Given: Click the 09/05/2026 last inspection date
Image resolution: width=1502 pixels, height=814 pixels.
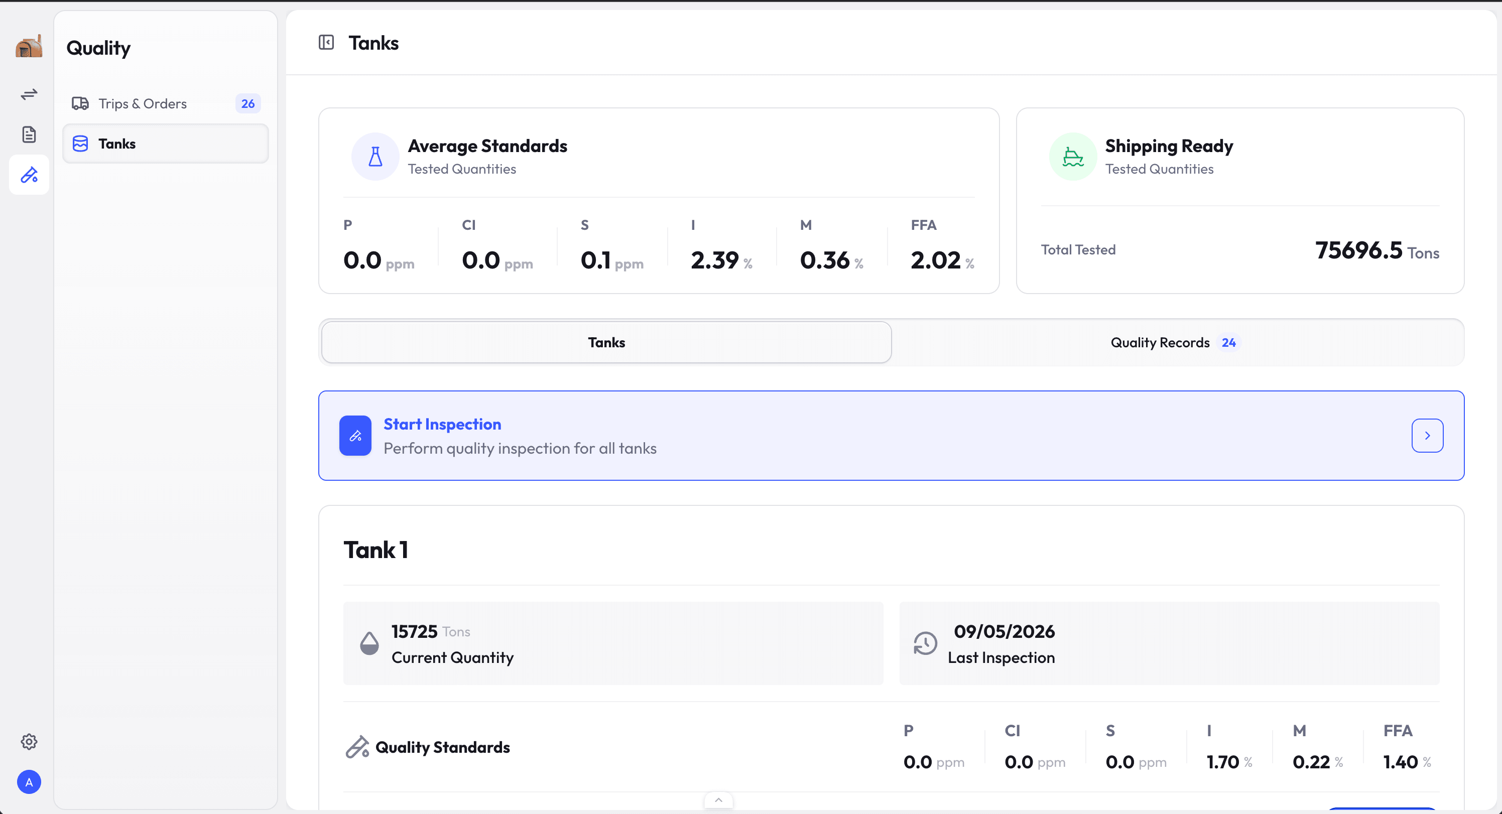Looking at the screenshot, I should click(1005, 631).
